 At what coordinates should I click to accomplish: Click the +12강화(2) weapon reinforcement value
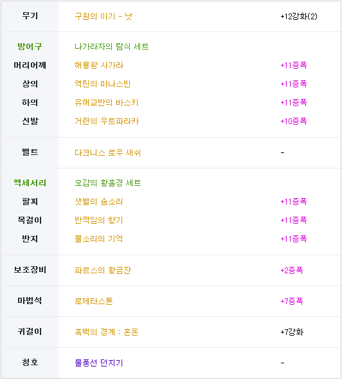tap(299, 16)
